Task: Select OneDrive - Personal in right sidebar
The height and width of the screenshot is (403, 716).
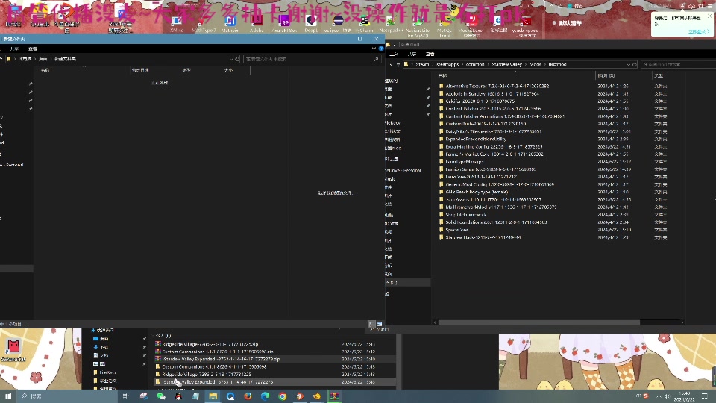Action: [x=403, y=170]
